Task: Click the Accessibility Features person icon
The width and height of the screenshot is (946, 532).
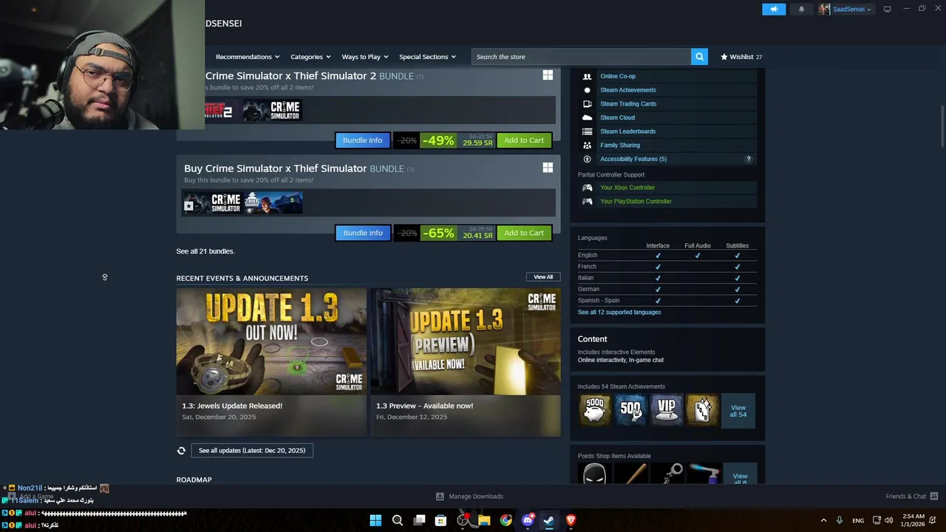Action: 587,159
